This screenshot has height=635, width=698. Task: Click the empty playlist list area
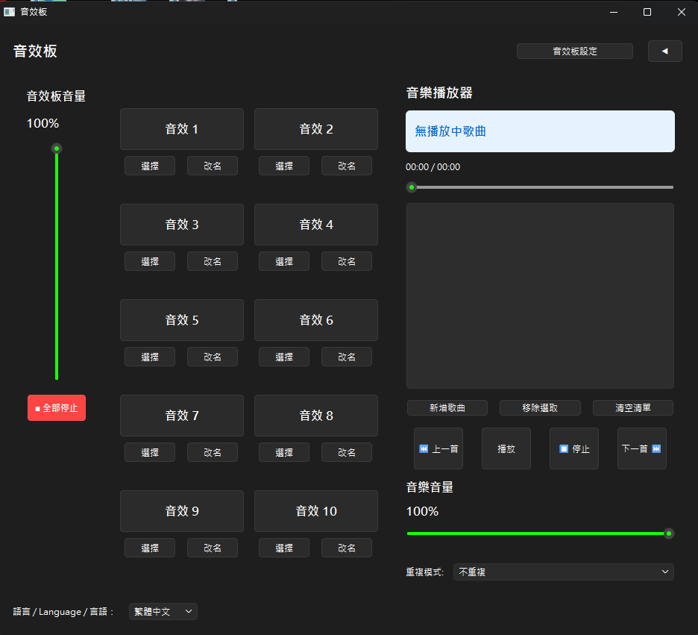click(x=540, y=295)
